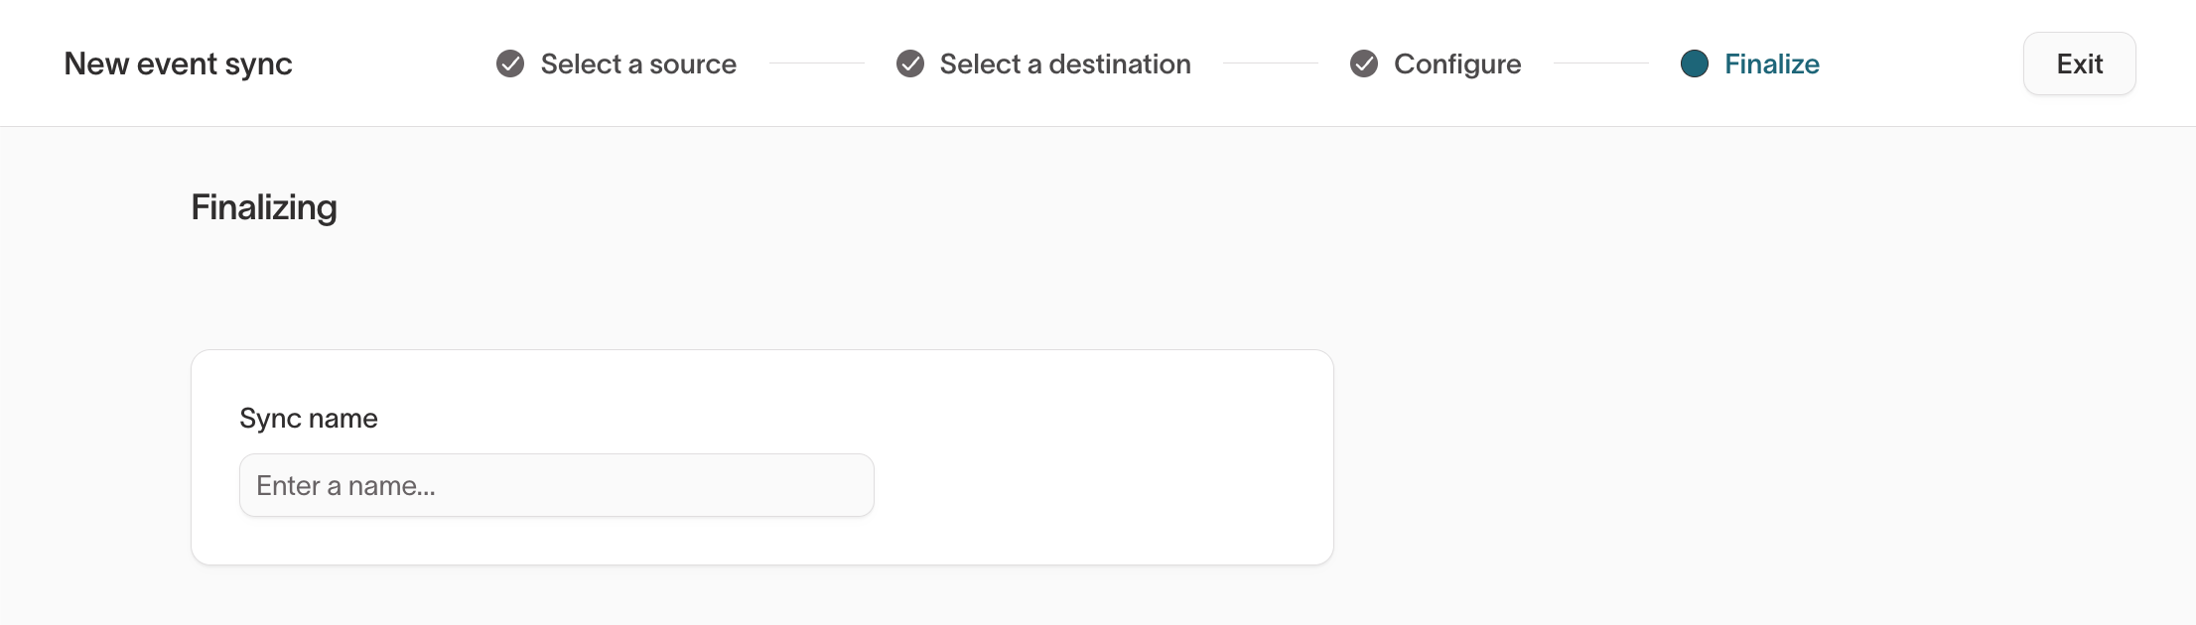The image size is (2196, 625).
Task: Click the connector line after Select a destination
Action: (x=1270, y=63)
